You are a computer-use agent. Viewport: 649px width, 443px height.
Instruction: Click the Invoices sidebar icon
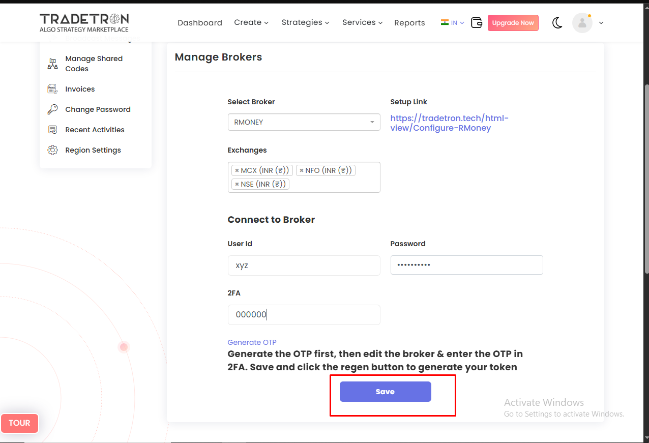pos(52,89)
